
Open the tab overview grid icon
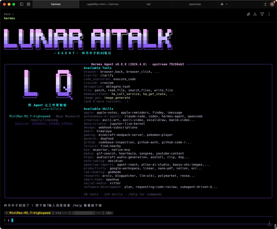tap(28, 4)
